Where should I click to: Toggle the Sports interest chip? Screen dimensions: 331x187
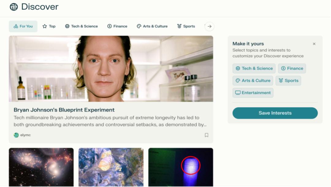click(x=288, y=81)
